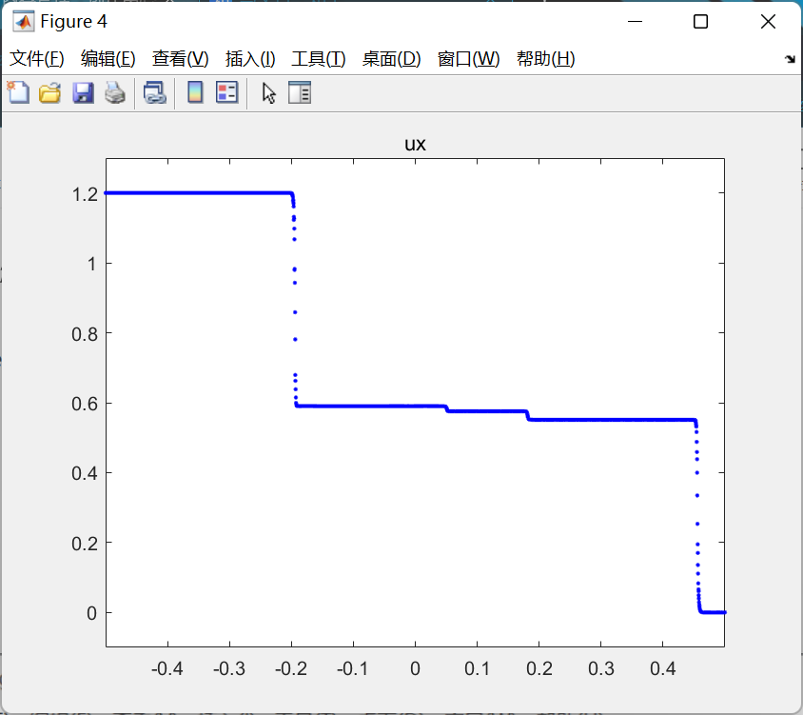Open the 帮助 menu

(545, 58)
